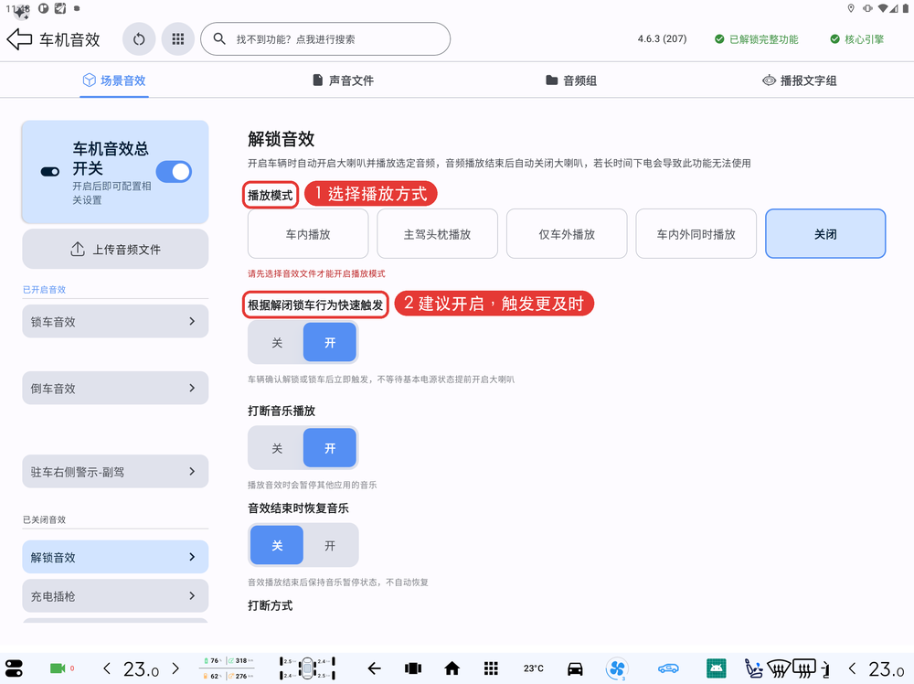Select 解锁音效 in sidebar
914x684 pixels.
[x=115, y=557]
